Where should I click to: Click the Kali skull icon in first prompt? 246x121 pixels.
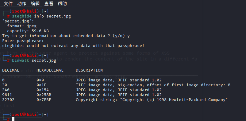click(24, 11)
